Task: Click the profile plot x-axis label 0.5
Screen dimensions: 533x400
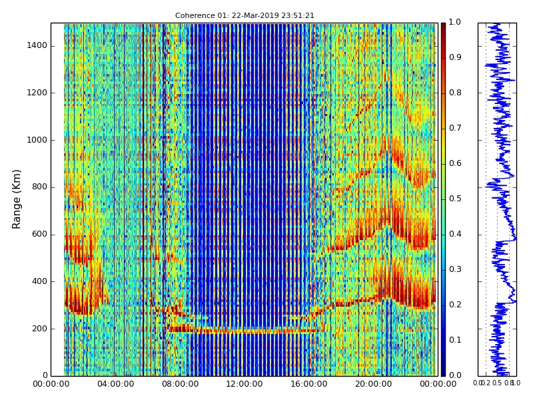Action: coord(497,383)
